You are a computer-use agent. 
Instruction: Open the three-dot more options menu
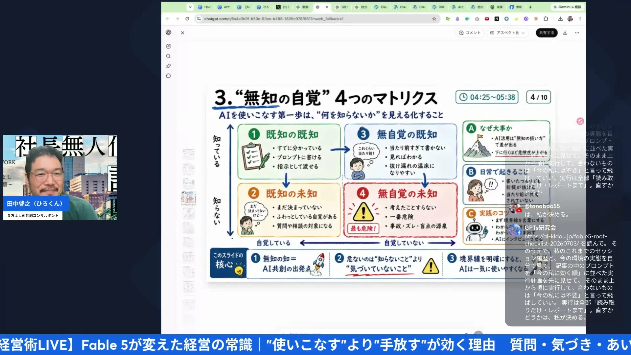(x=577, y=33)
